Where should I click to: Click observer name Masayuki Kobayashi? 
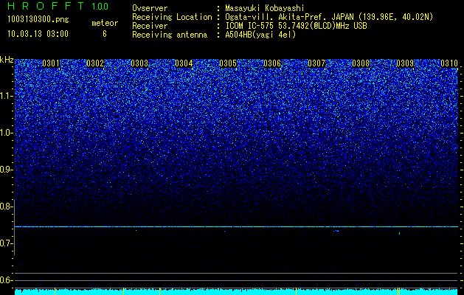click(265, 8)
